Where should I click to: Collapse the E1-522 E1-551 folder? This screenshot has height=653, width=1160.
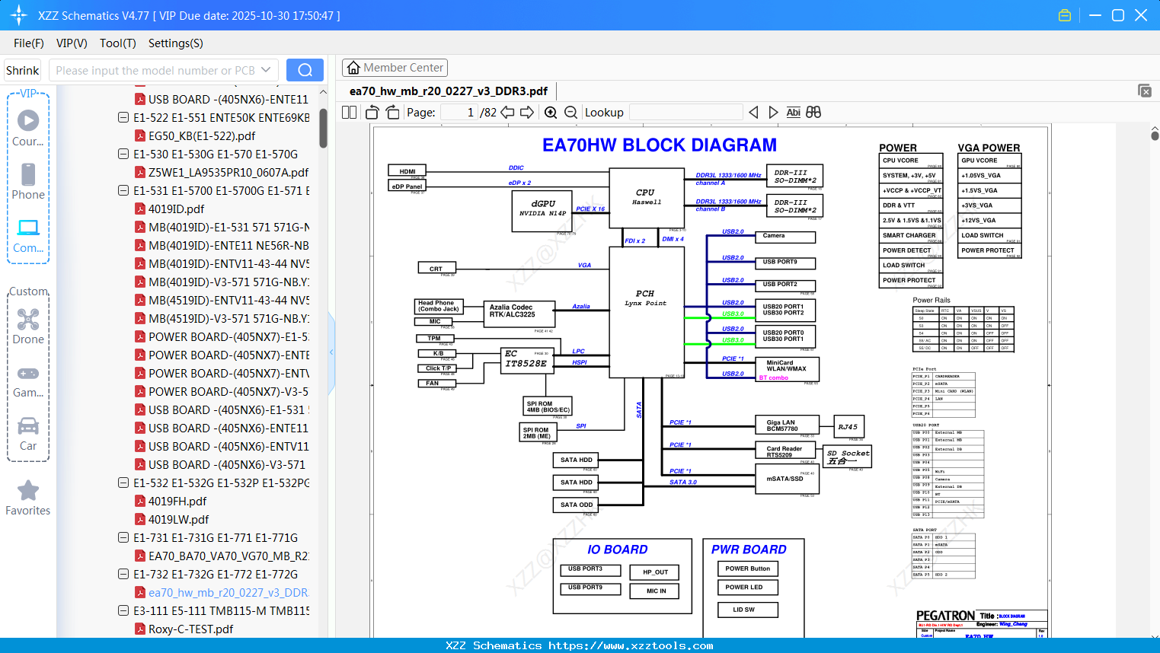point(123,117)
